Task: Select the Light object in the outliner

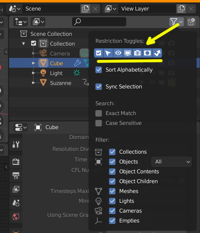Action: pyautogui.click(x=56, y=73)
